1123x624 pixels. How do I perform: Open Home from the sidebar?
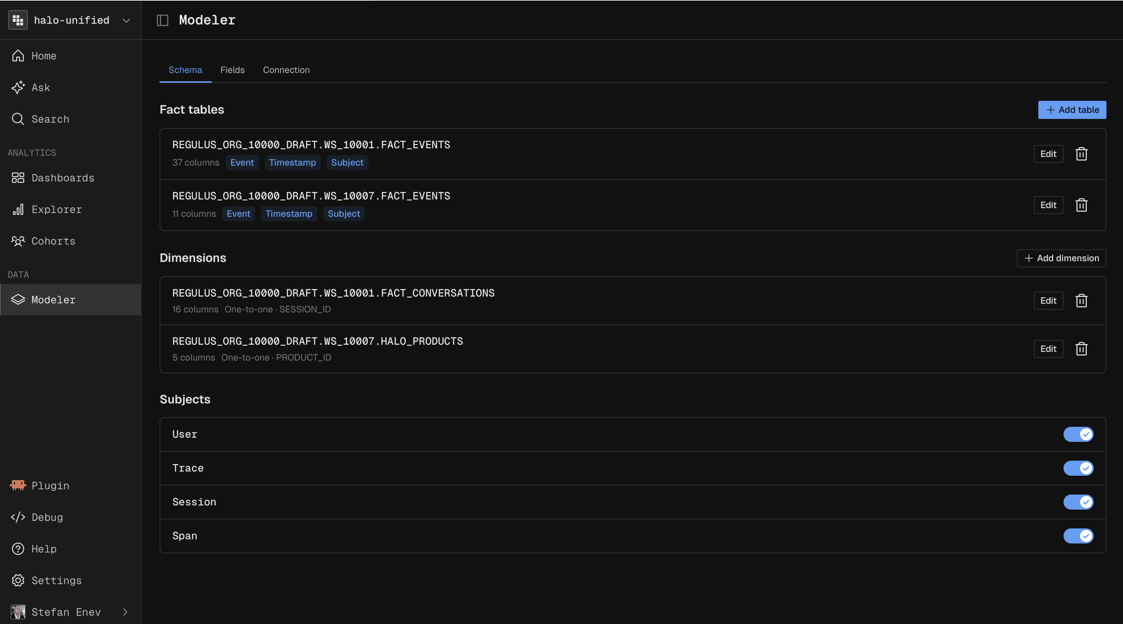point(71,56)
